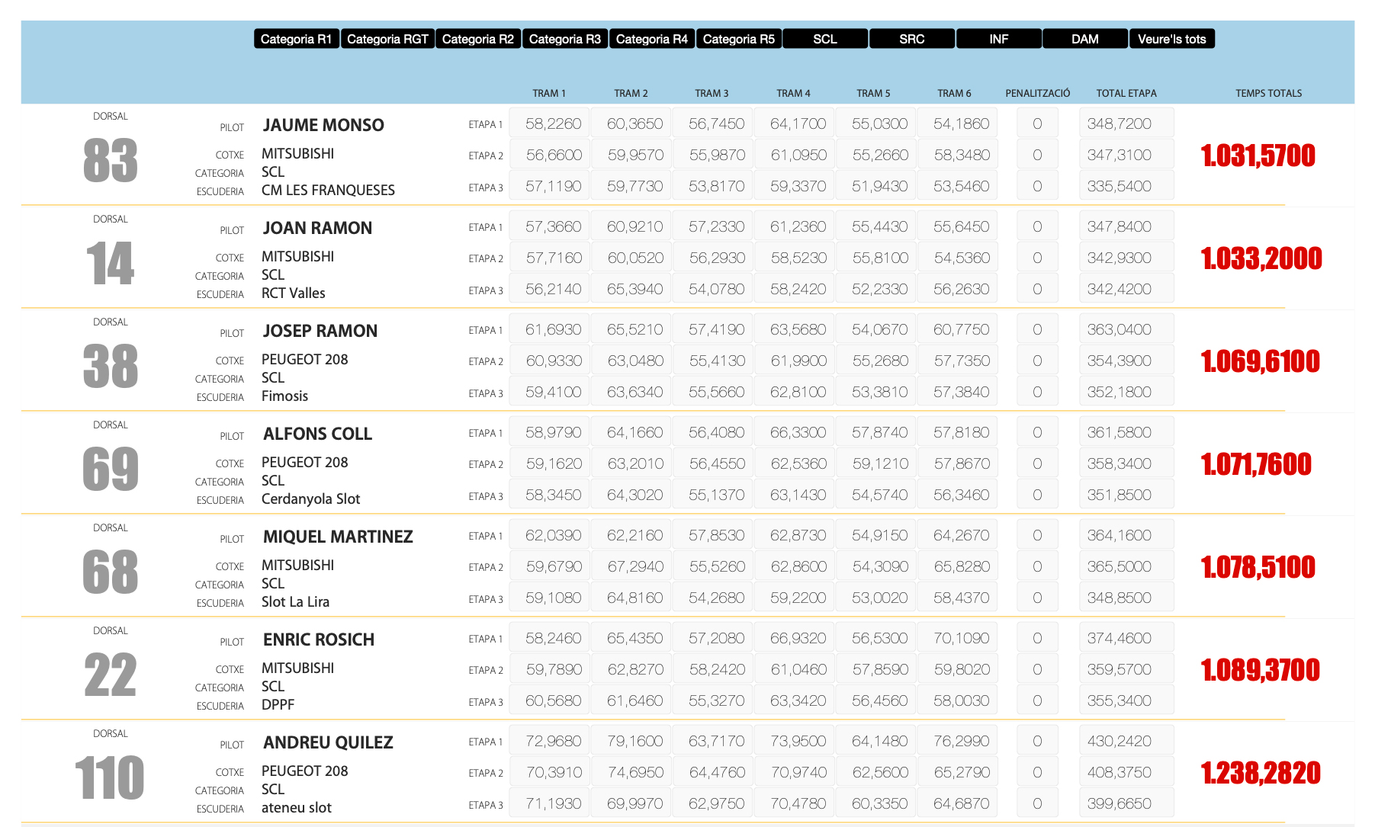Click the pilot name ANDREU QUILEZ

328,742
